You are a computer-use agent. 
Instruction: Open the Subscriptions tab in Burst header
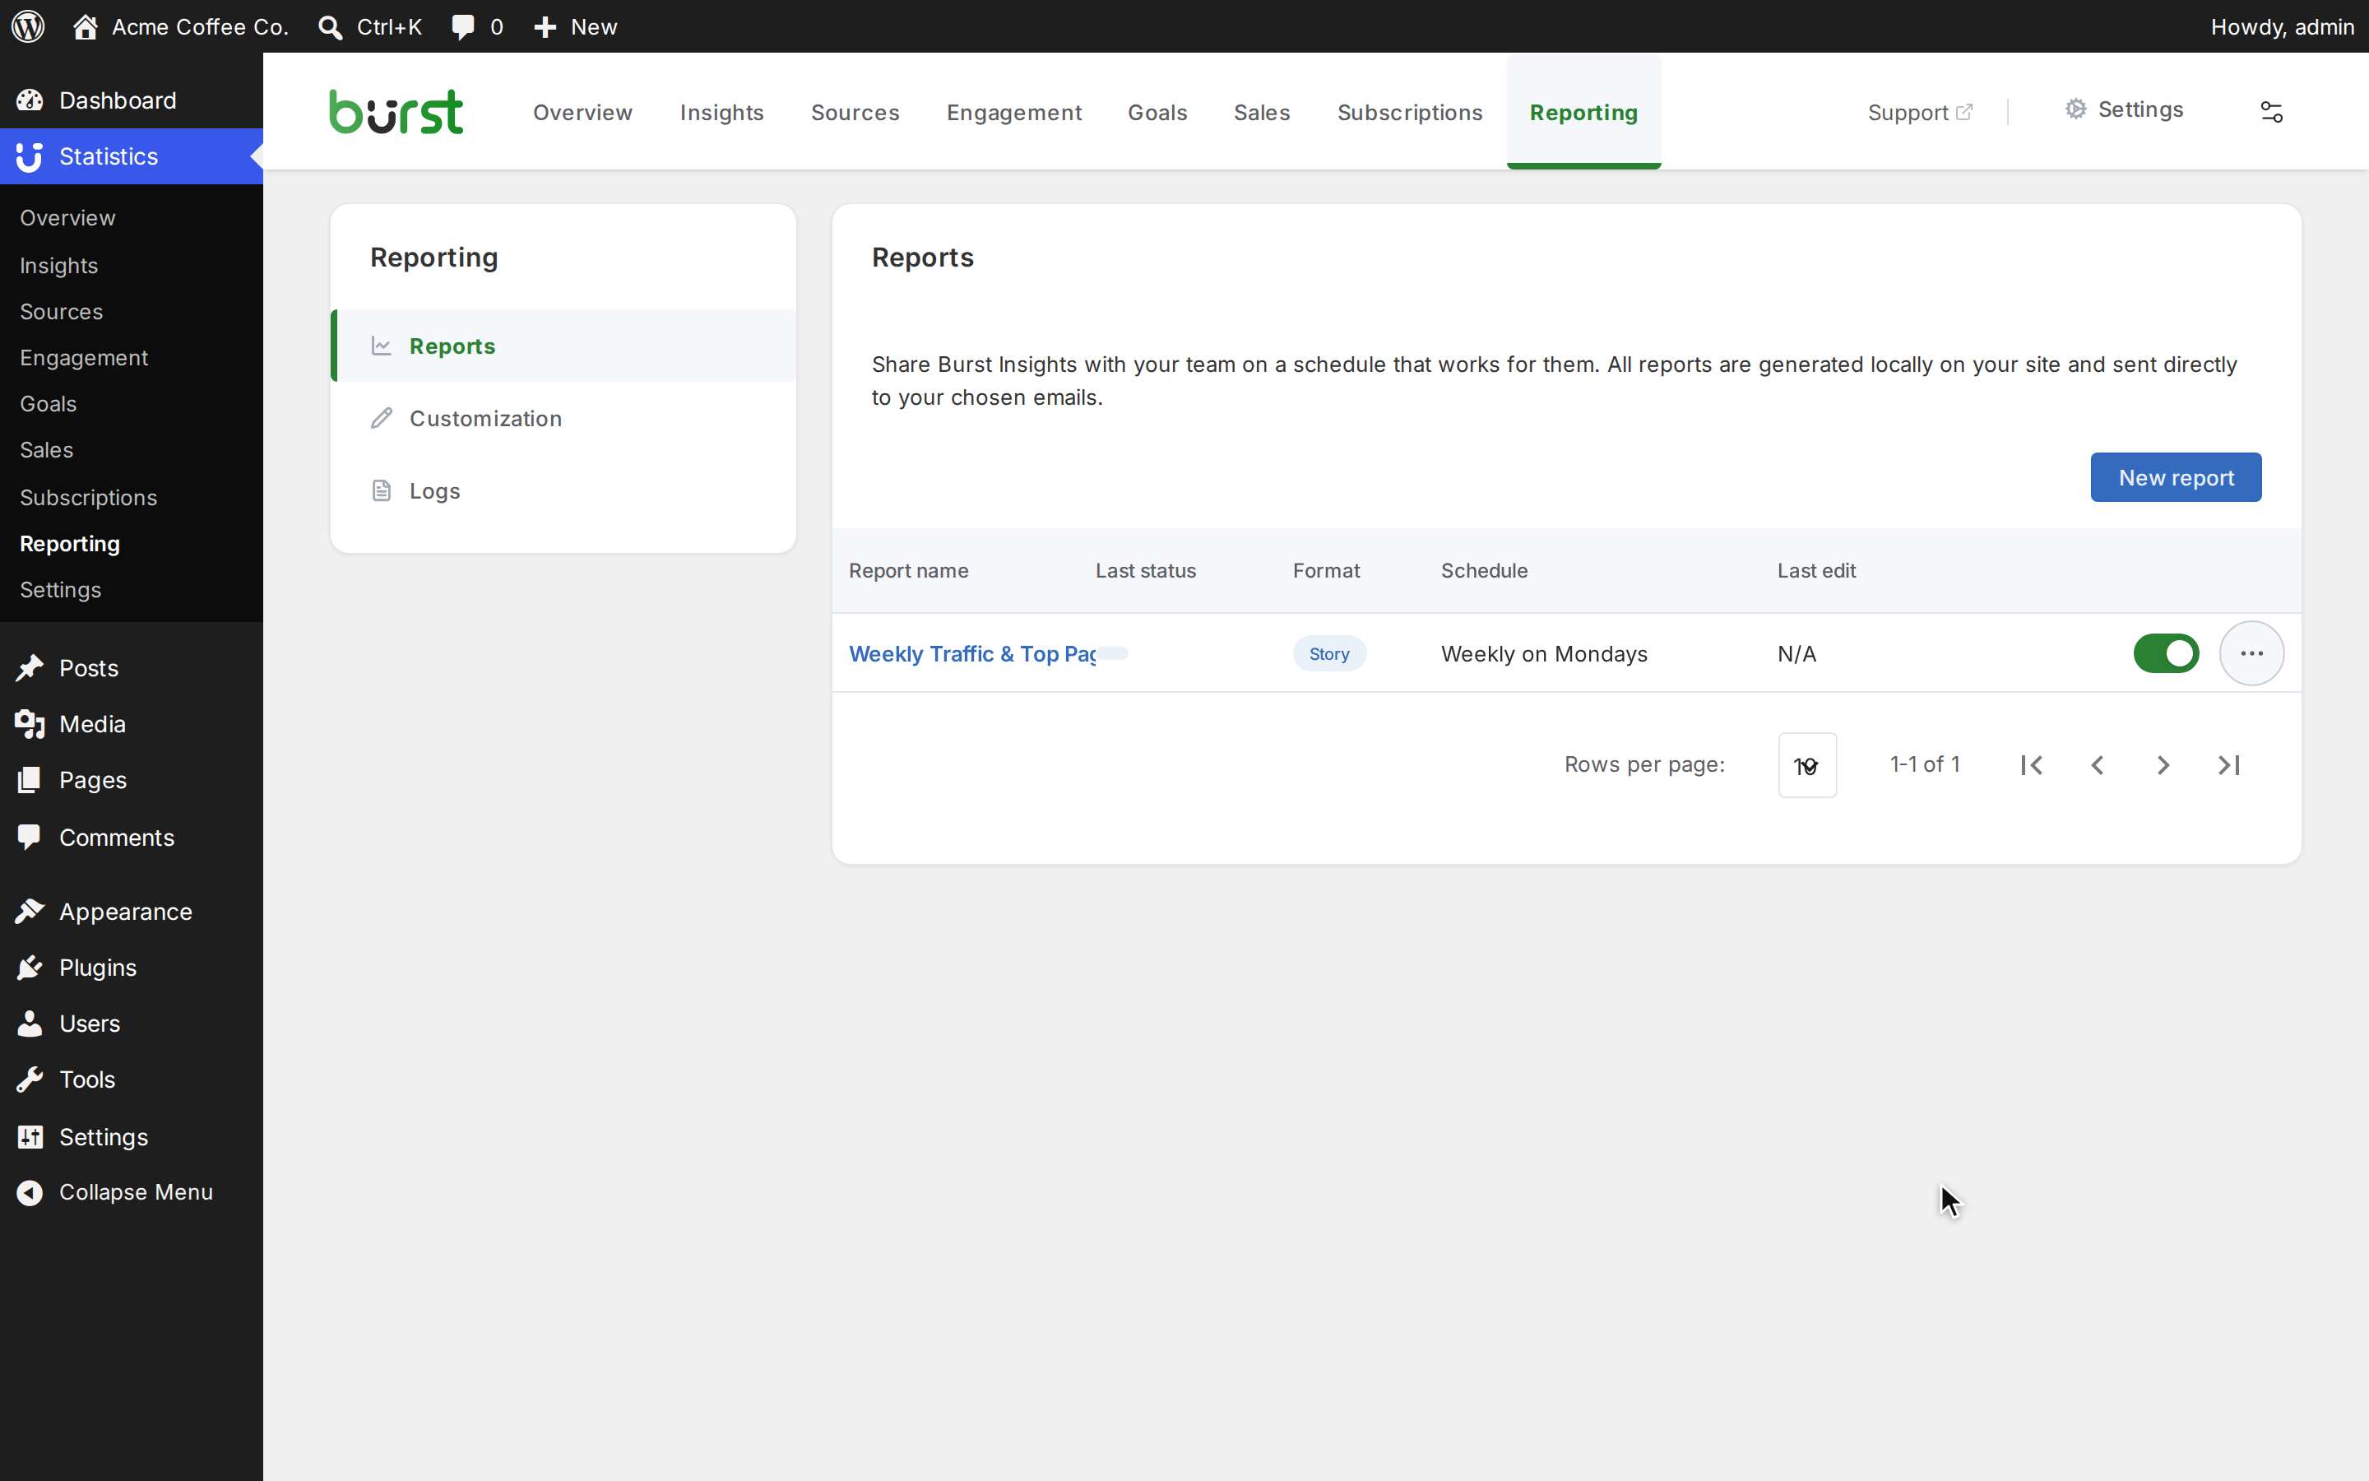coord(1410,113)
